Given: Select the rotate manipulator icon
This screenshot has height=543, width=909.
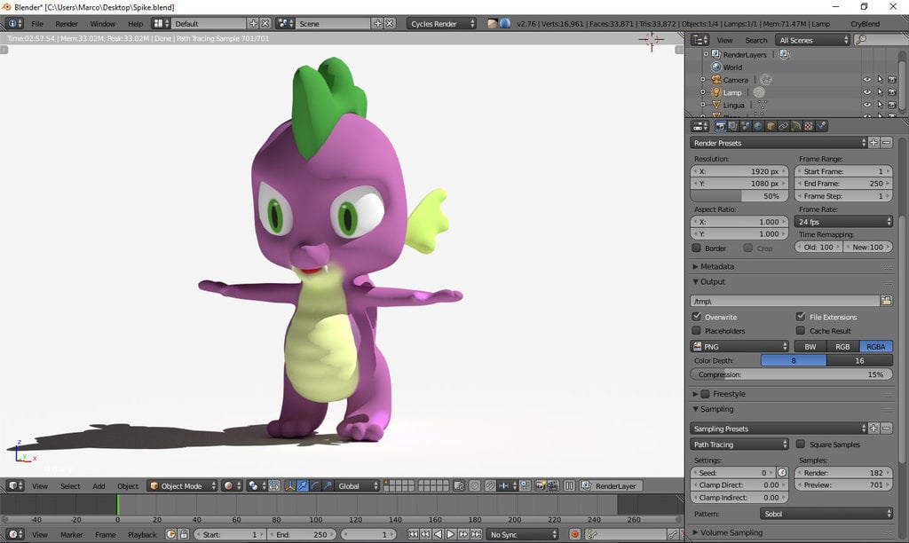Looking at the screenshot, I should click(315, 485).
